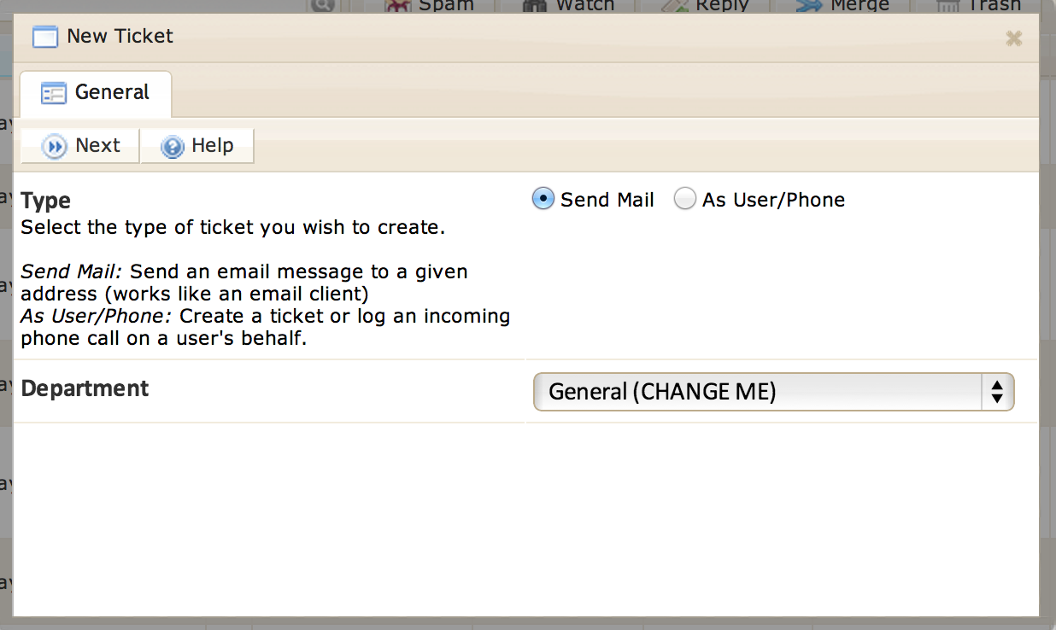Click the Trash bin icon in toolbar

tap(947, 5)
